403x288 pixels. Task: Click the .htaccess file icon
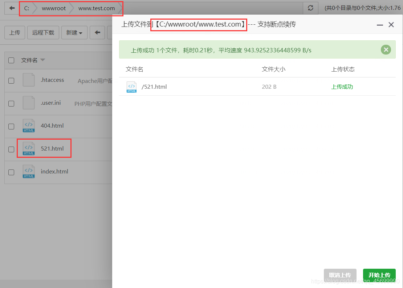[29, 80]
